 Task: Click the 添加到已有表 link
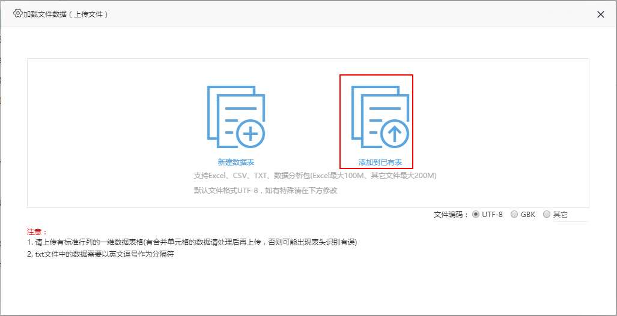[x=380, y=162]
